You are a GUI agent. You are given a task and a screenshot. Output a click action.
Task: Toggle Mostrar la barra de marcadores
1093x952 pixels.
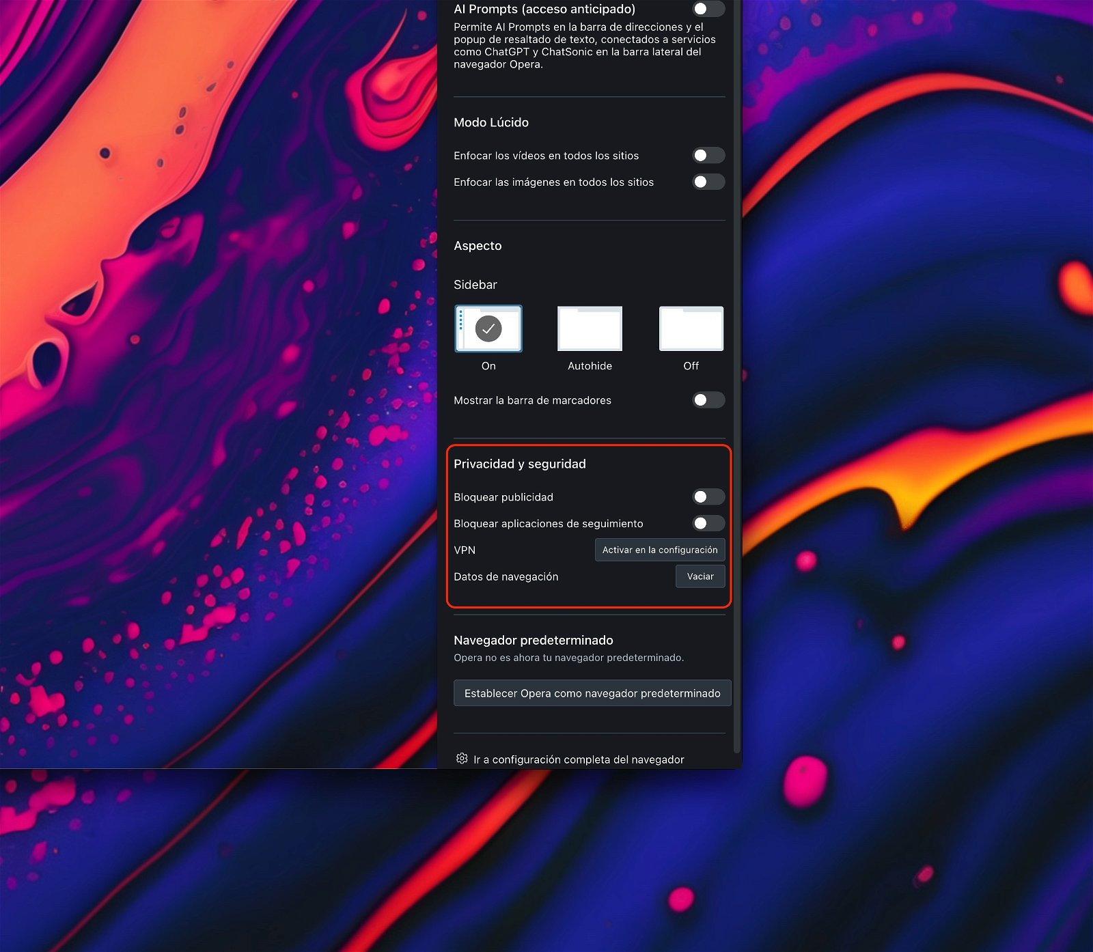coord(708,400)
